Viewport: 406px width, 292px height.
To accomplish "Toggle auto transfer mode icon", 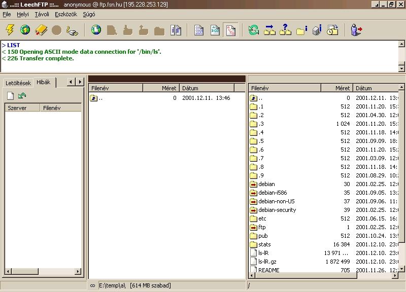I will pyautogui.click(x=230, y=30).
